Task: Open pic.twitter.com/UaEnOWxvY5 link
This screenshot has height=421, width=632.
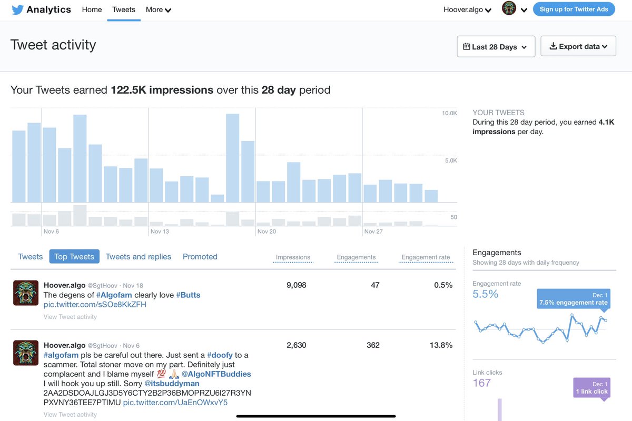Action: click(175, 403)
